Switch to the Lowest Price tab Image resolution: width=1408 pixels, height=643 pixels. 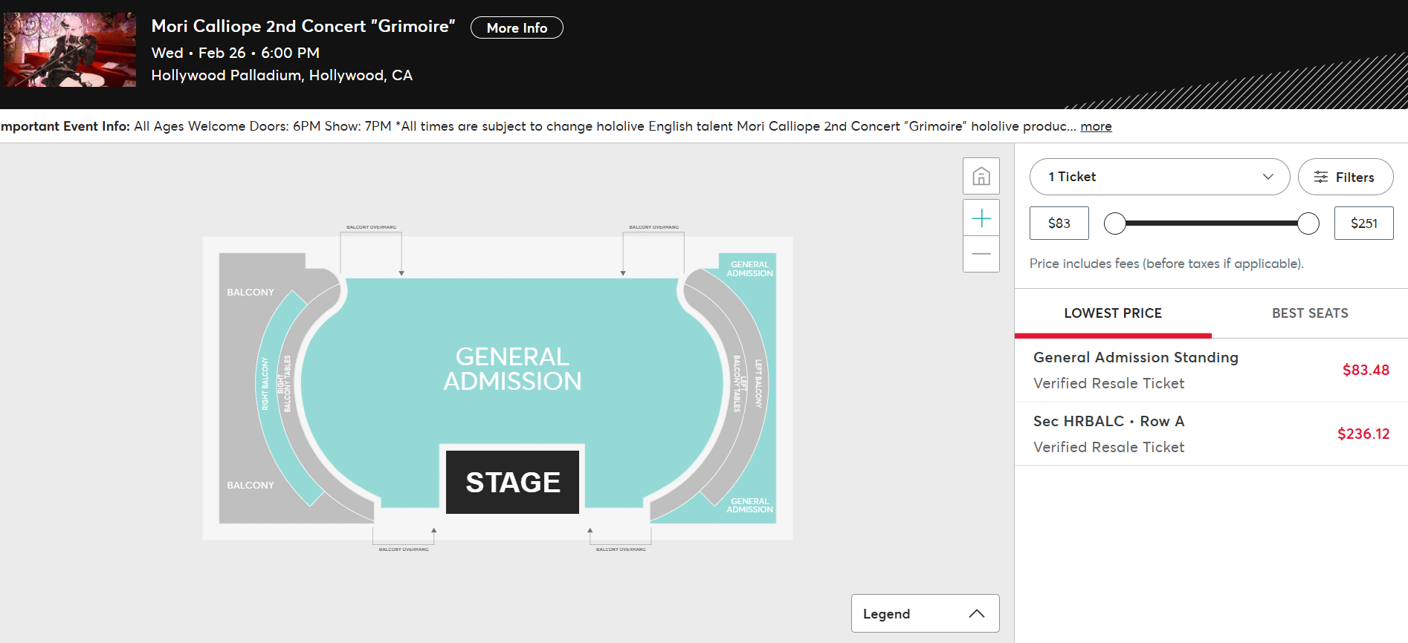[x=1113, y=313]
